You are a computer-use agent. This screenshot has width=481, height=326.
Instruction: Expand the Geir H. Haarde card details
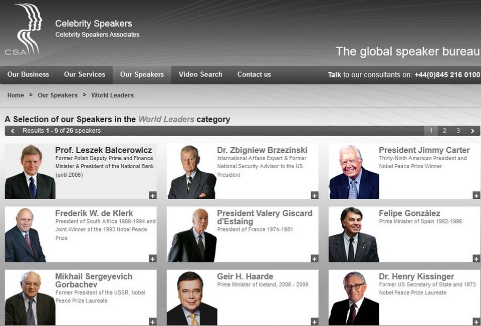pos(315,321)
